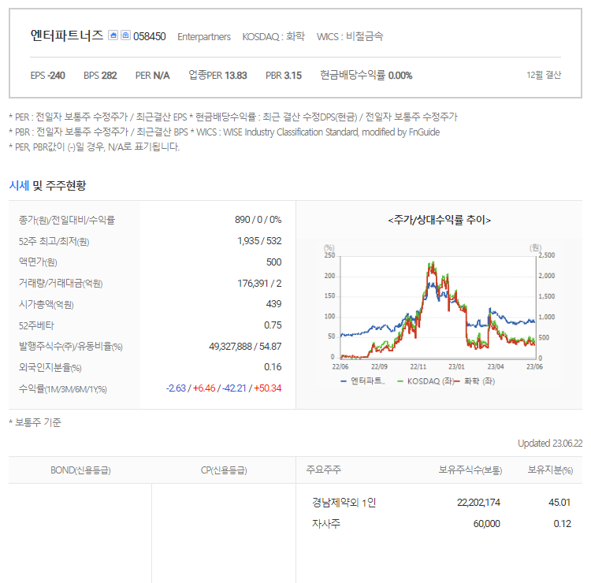Click the EPS -240 value
Screen dimensions: 591x583
[x=47, y=76]
